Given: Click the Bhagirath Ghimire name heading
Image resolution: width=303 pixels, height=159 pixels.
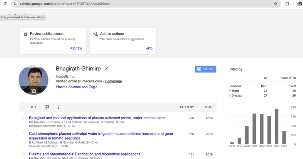Looking at the screenshot, I should point(78,69).
